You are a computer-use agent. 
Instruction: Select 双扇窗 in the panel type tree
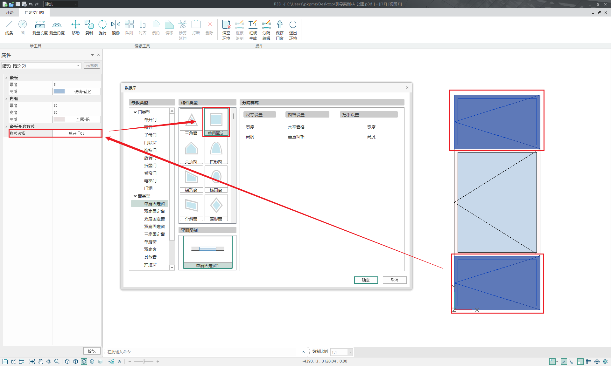(150, 249)
